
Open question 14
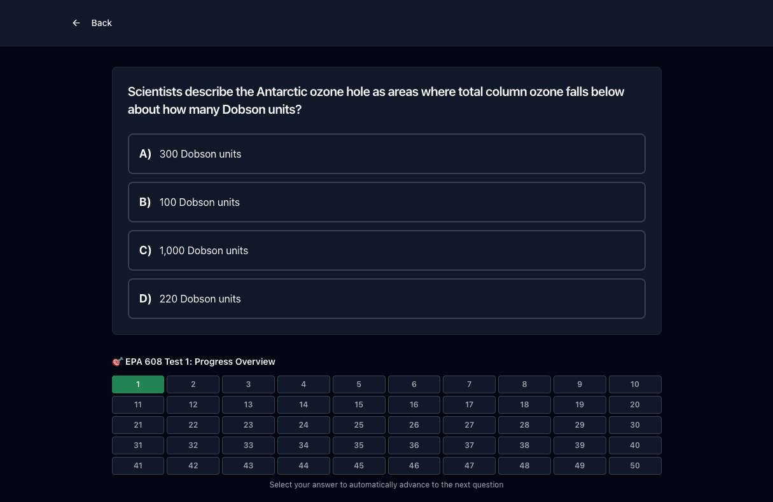303,405
